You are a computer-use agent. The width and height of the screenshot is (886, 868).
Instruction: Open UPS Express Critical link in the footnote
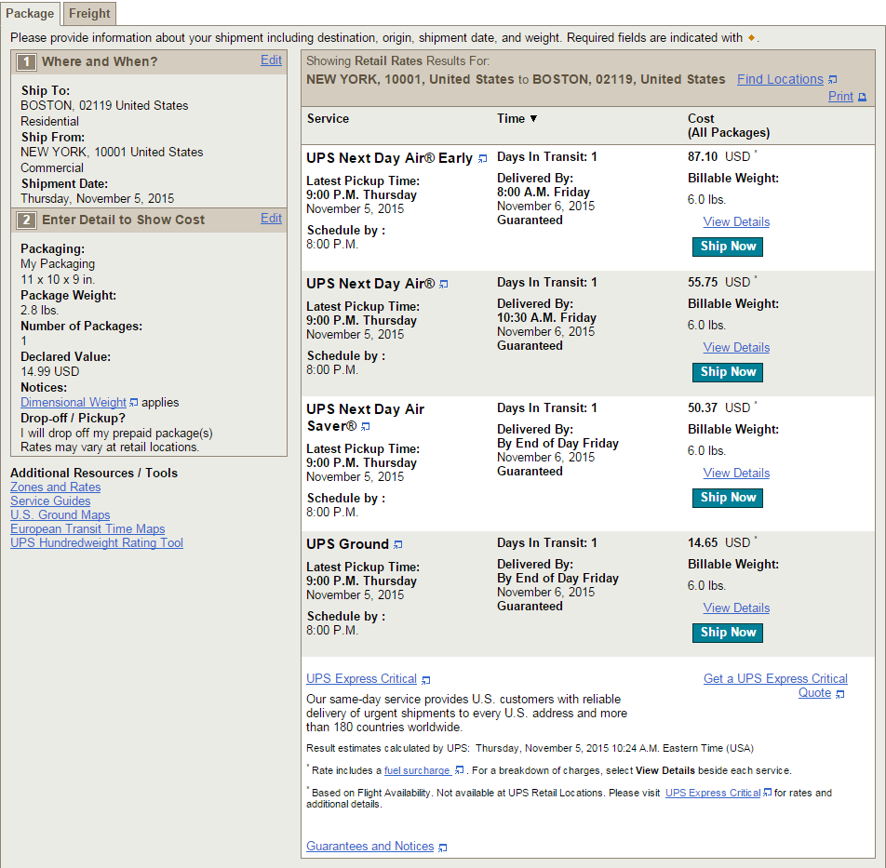(x=713, y=793)
